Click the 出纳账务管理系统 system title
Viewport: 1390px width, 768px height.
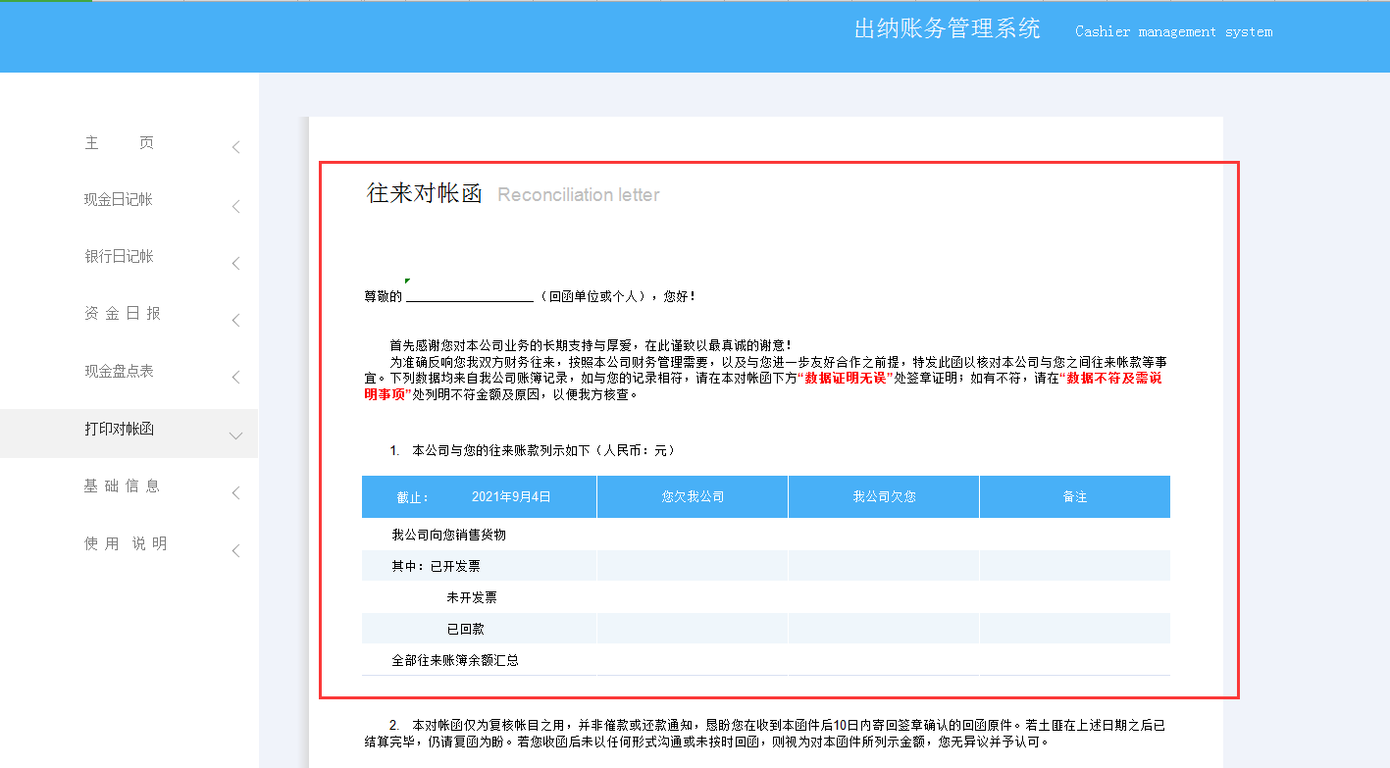(x=948, y=28)
